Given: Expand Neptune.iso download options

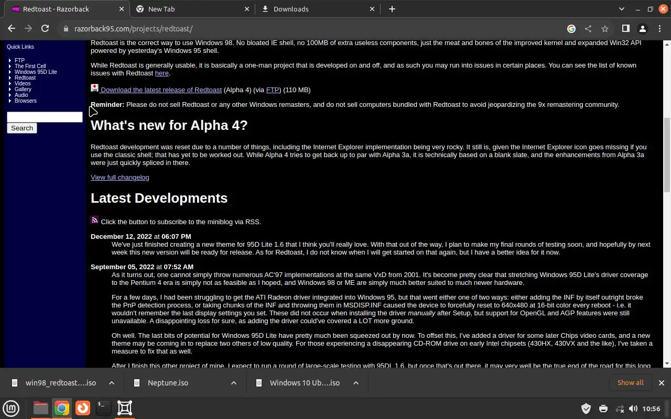Looking at the screenshot, I should tap(234, 383).
